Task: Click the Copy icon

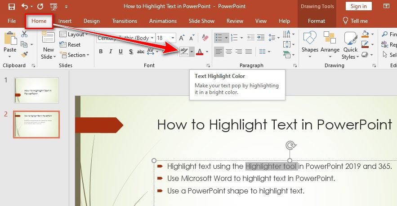Action: point(24,44)
